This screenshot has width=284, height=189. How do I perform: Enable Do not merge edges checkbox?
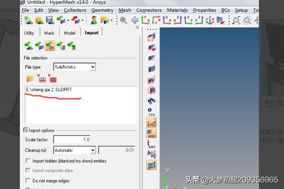(x=28, y=180)
